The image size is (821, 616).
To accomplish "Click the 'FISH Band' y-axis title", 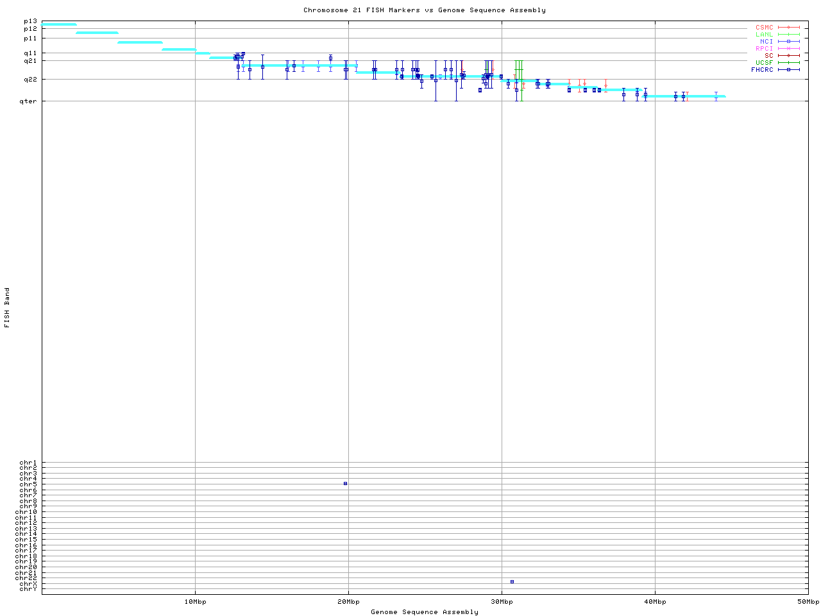I will click(x=8, y=307).
